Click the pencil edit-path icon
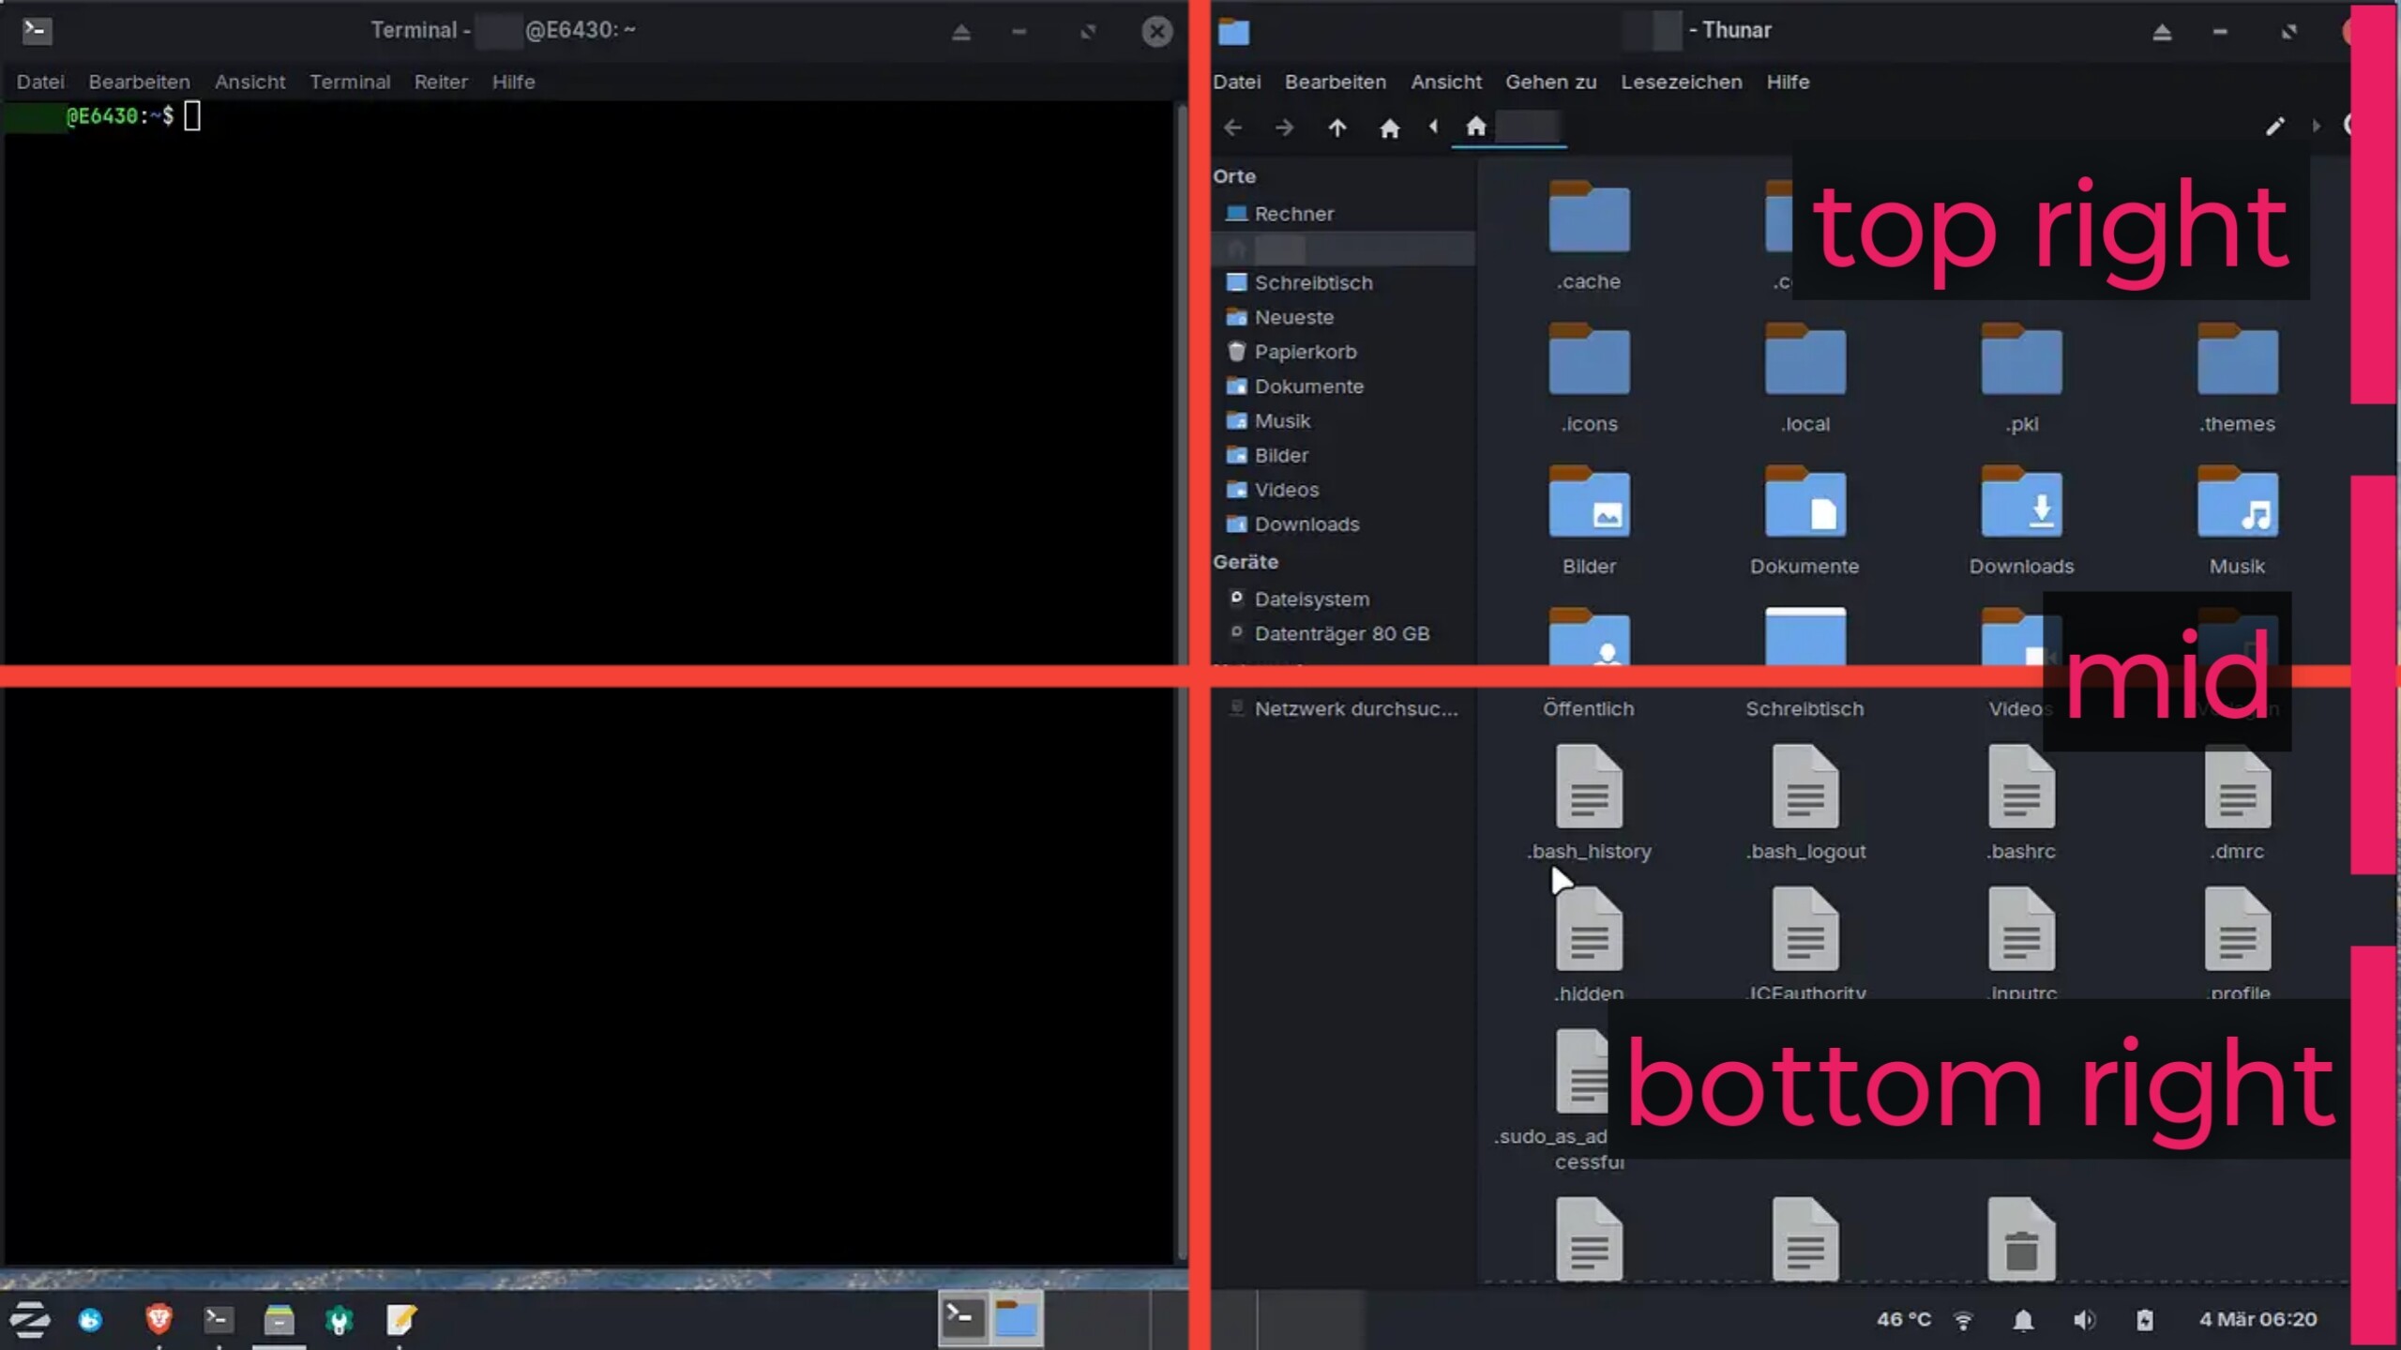Image resolution: width=2401 pixels, height=1350 pixels. 2274,127
